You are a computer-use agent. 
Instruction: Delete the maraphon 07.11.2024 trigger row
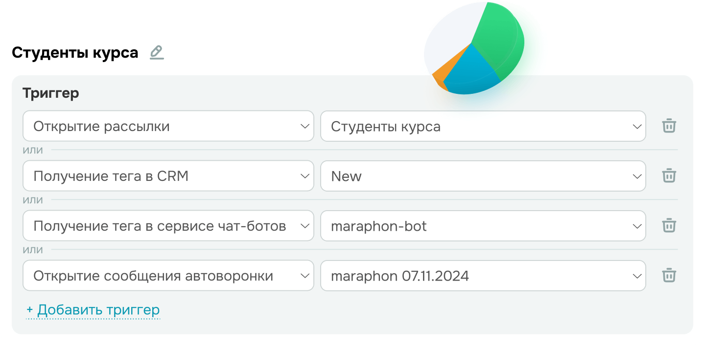point(669,276)
